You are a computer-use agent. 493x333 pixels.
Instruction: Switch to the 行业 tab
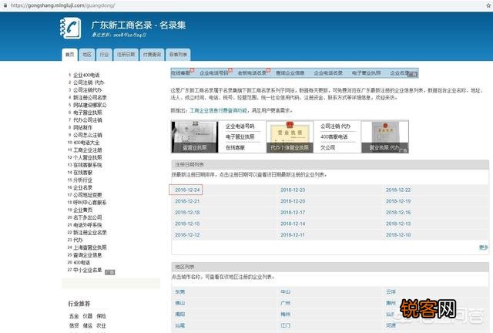coord(104,55)
